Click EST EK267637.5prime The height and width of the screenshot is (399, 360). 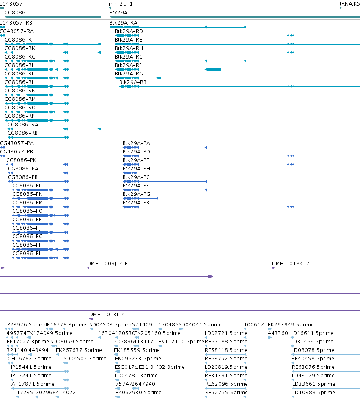79,350
